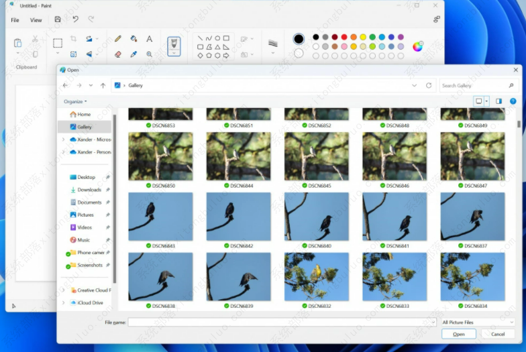Open the Downloads quick access folder
526x352 pixels.
89,190
